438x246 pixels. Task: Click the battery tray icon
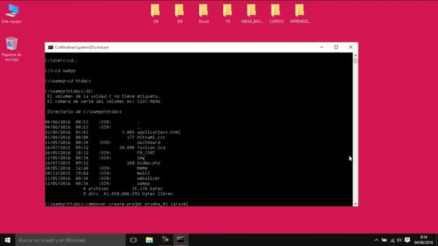point(385,240)
